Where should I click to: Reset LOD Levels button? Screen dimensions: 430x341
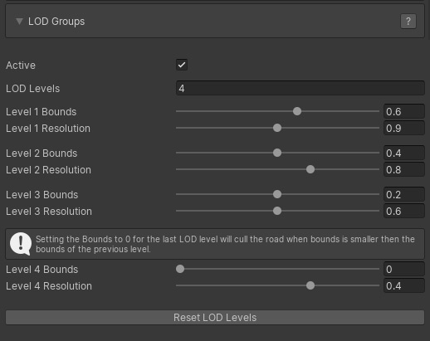[215, 318]
